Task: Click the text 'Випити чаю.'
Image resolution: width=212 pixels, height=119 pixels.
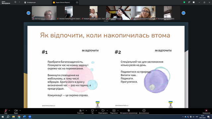Action: click(x=129, y=75)
